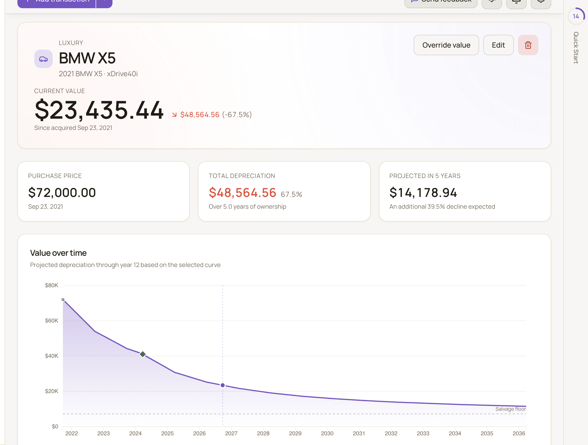Click the LUXURY category label
The image size is (588, 445).
(x=71, y=43)
